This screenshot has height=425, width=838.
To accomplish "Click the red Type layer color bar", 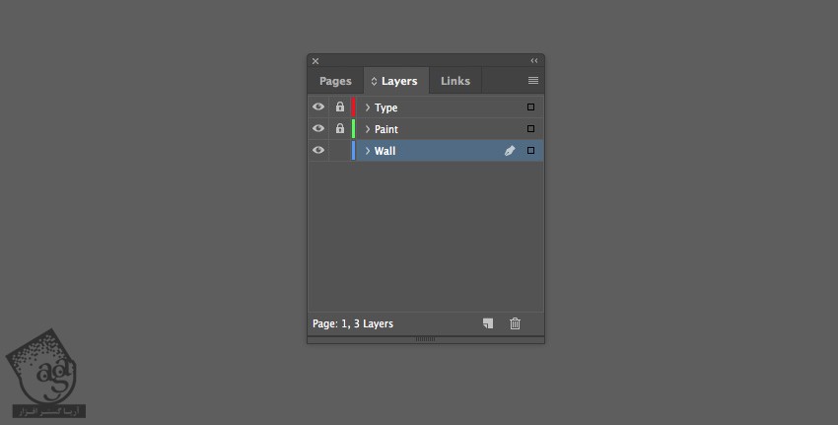I will [x=353, y=107].
